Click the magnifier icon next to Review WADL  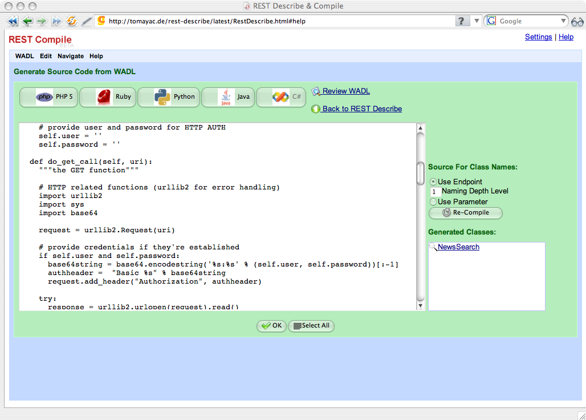[x=316, y=91]
